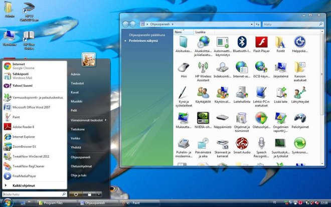Go back using Control Panel back arrow
Screen dimensions: 331x207
coord(125,24)
